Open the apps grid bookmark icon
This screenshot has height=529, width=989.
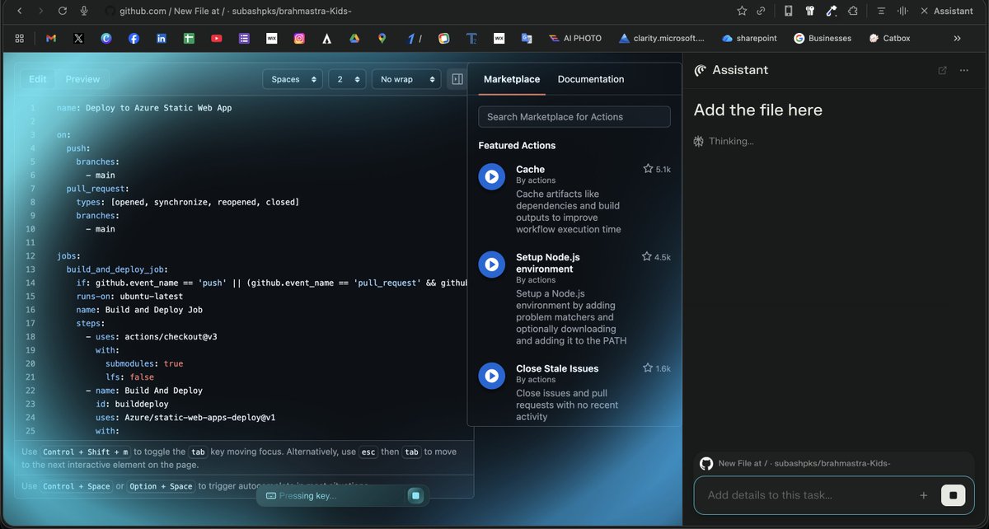pyautogui.click(x=20, y=38)
